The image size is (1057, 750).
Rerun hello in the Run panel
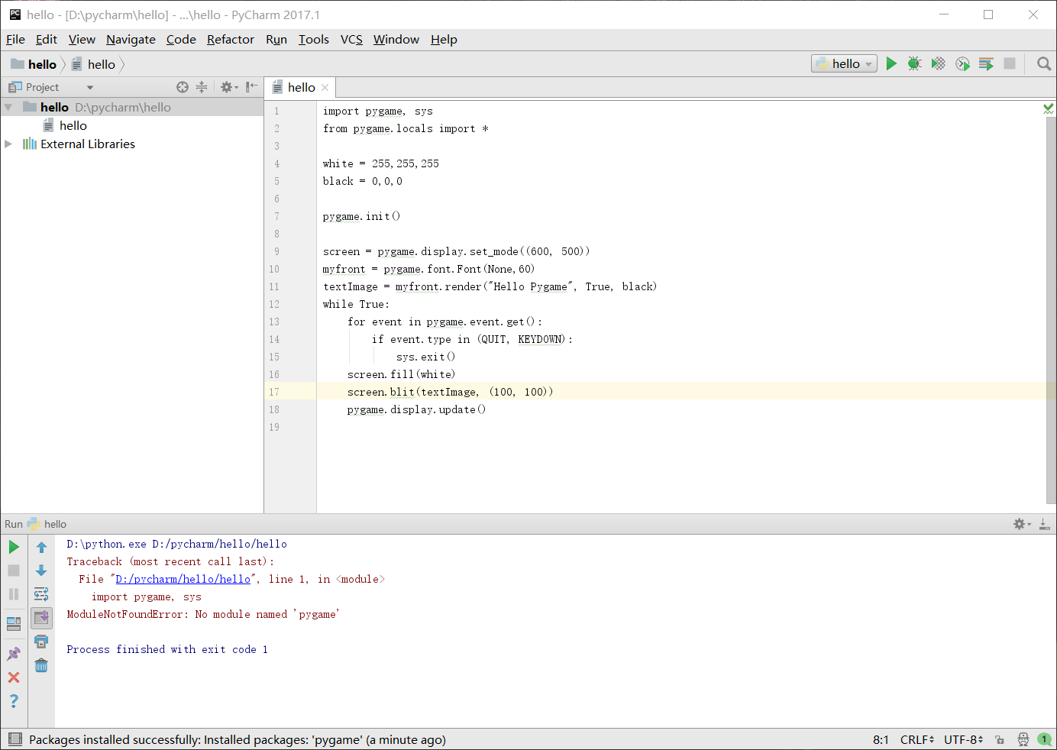[x=14, y=547]
